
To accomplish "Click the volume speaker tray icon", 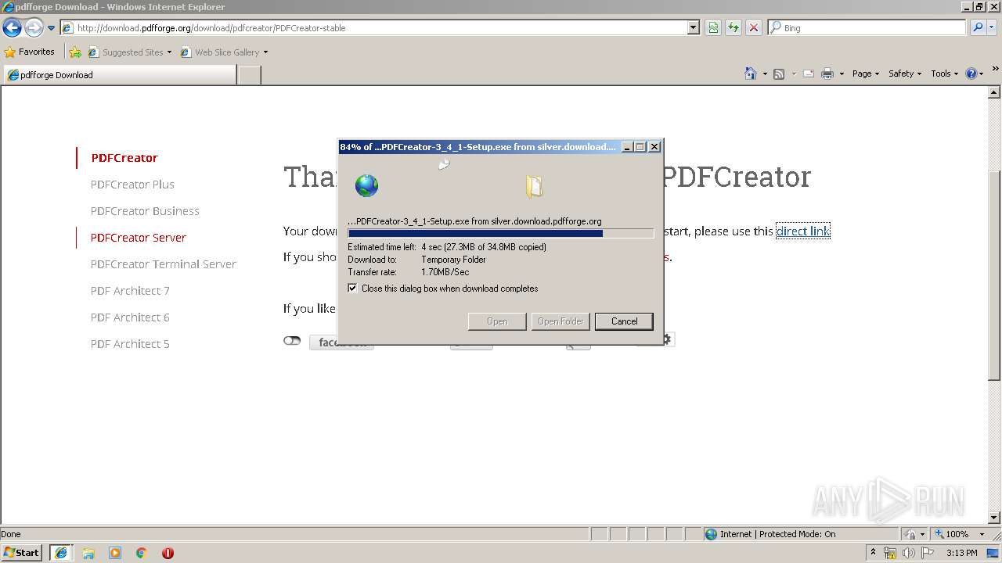I will [908, 553].
